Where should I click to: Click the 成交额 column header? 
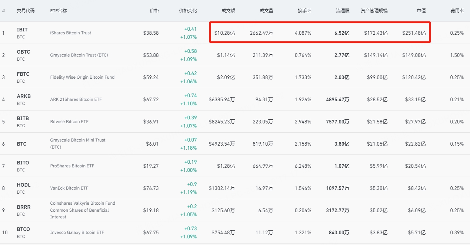click(x=228, y=11)
